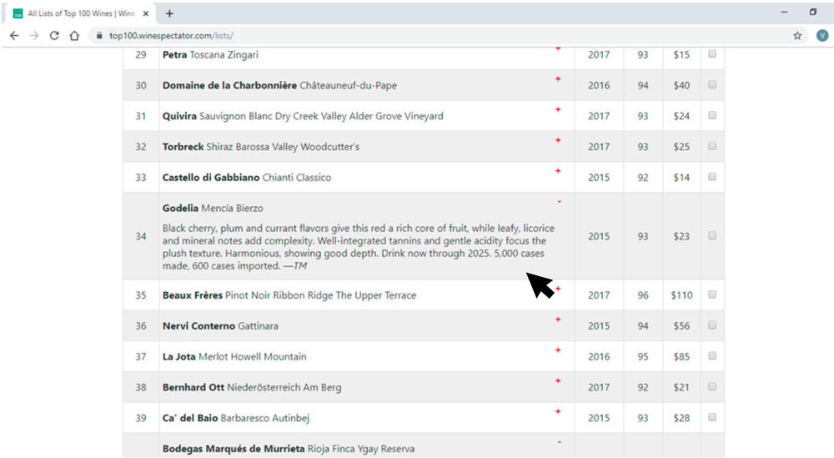Screen dimensions: 834x458
Task: Collapse the Godelia Mencía Bierzo notes
Action: [x=559, y=202]
